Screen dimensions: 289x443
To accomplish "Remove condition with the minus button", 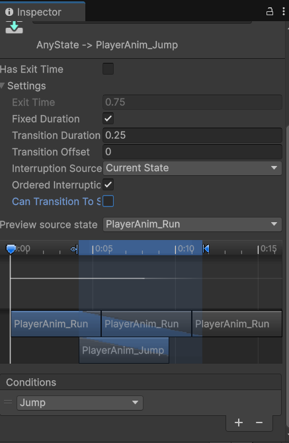I will coord(259,423).
